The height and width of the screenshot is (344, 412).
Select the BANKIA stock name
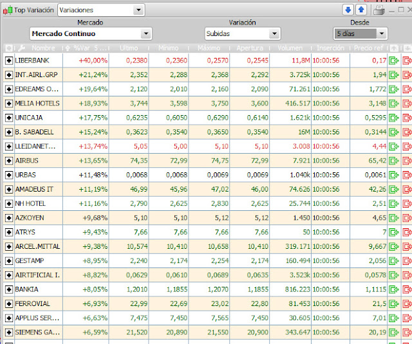pos(26,289)
